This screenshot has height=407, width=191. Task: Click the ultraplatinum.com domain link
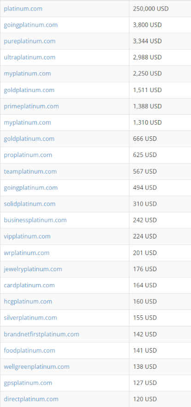pyautogui.click(x=29, y=58)
